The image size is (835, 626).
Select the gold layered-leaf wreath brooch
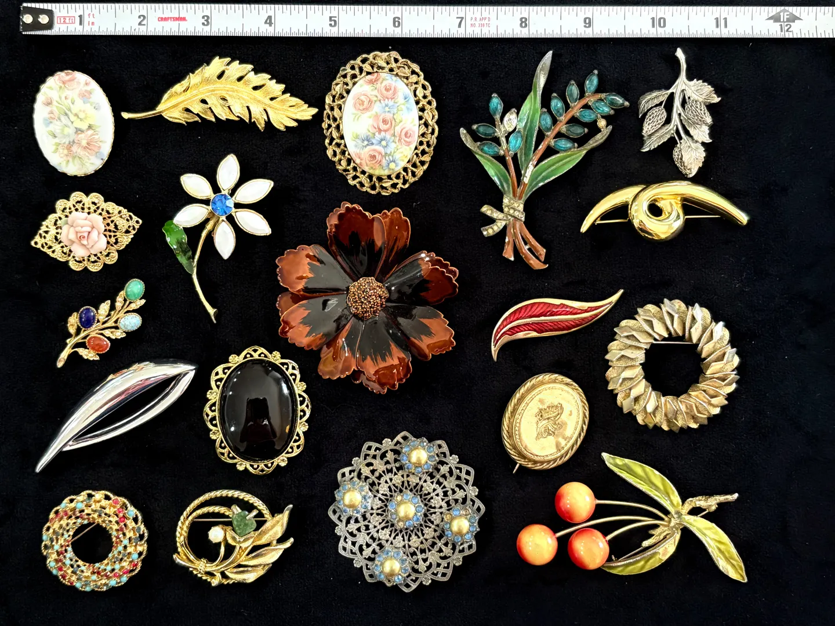point(673,364)
